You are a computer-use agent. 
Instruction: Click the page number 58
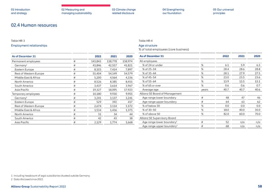[x=259, y=186]
